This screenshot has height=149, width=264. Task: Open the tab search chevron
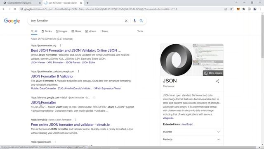[x=236, y=2]
